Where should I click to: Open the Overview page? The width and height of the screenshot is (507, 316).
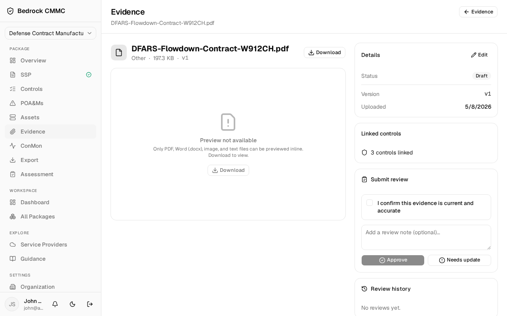point(50,60)
